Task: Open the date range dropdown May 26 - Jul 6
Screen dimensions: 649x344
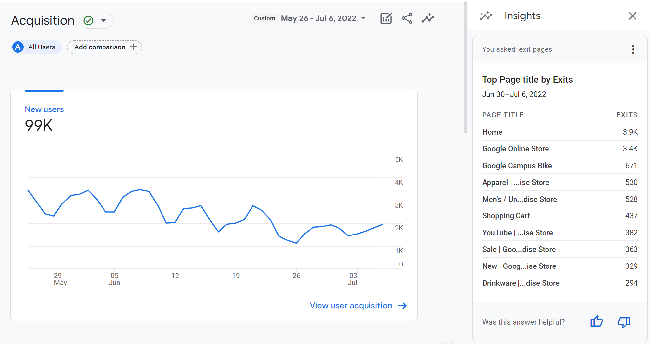Action: 323,18
